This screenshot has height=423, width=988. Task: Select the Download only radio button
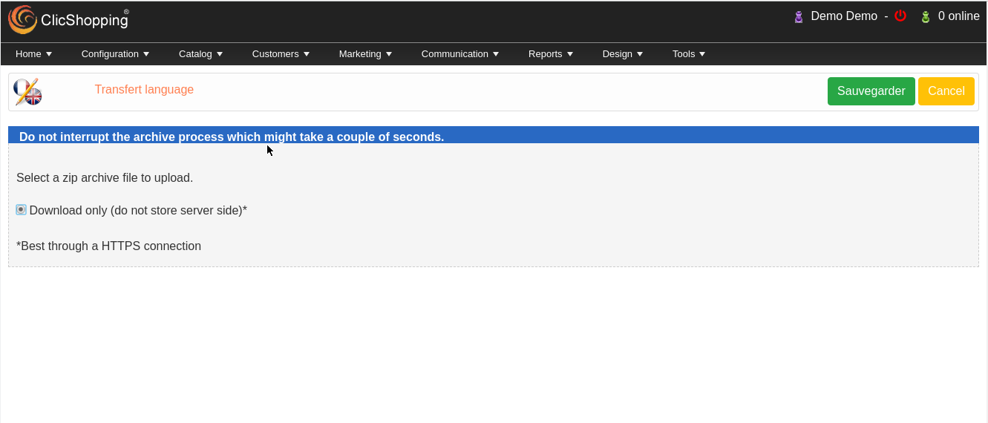pos(21,210)
